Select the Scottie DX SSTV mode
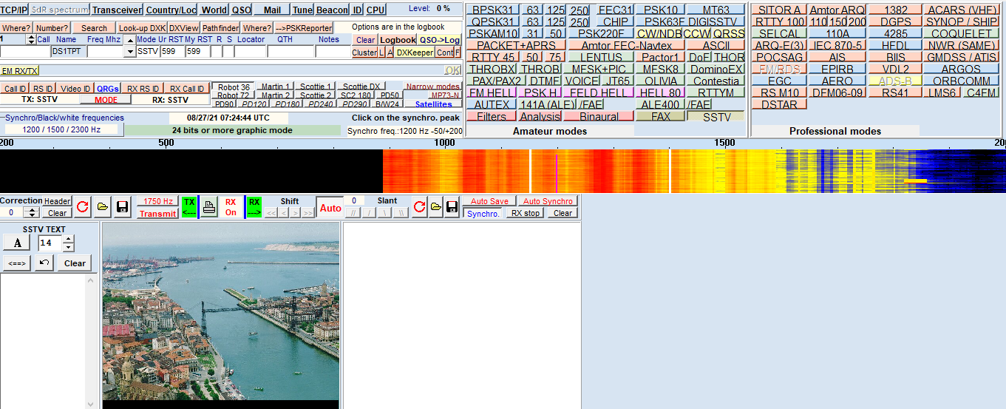The height and width of the screenshot is (409, 1006). point(361,87)
